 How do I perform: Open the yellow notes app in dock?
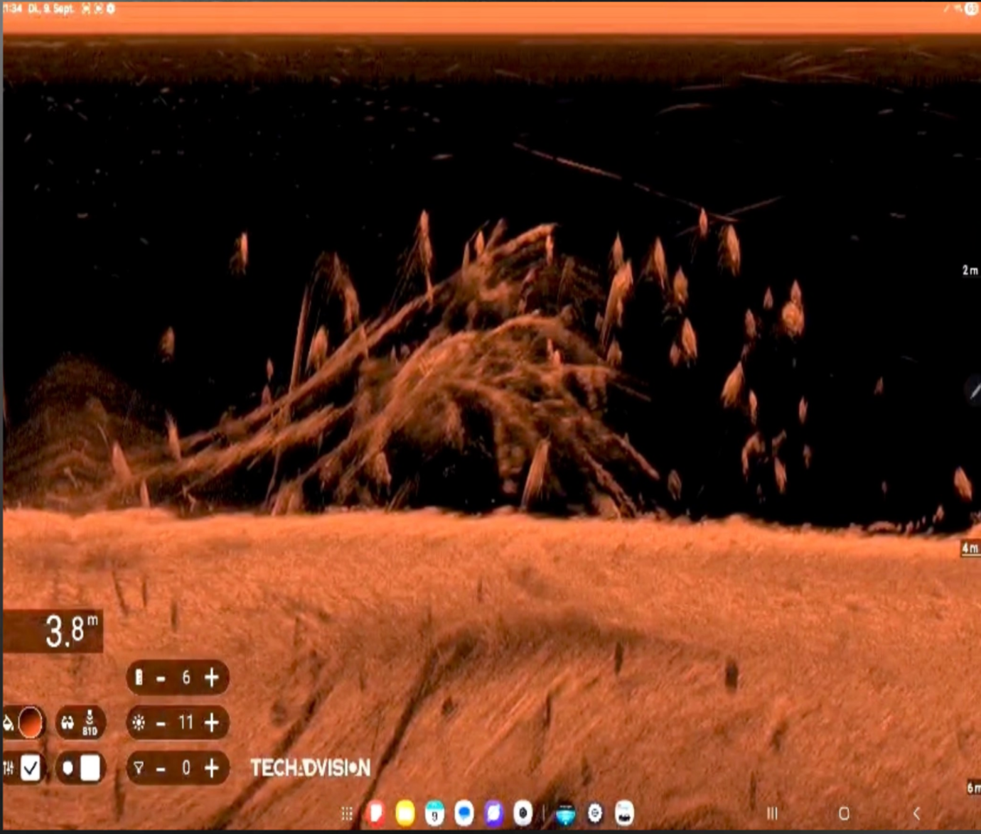point(405,813)
